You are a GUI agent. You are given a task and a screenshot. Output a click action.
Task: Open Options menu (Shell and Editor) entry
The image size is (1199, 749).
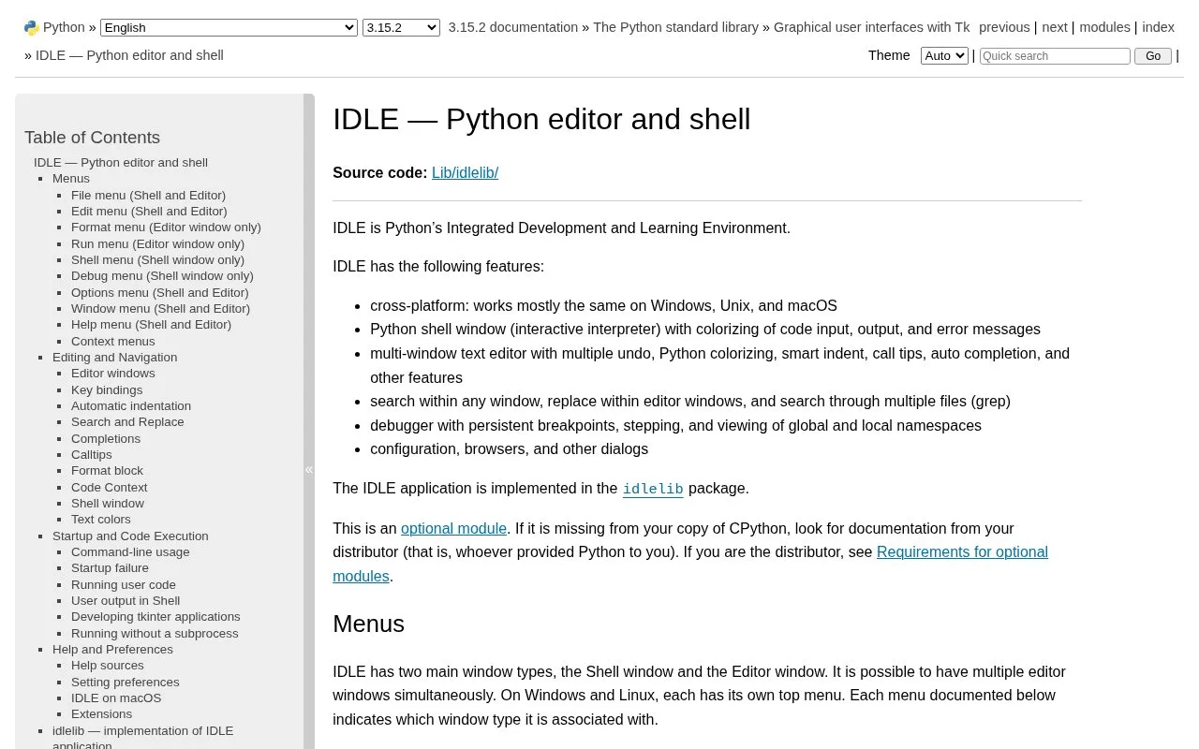[x=160, y=292]
